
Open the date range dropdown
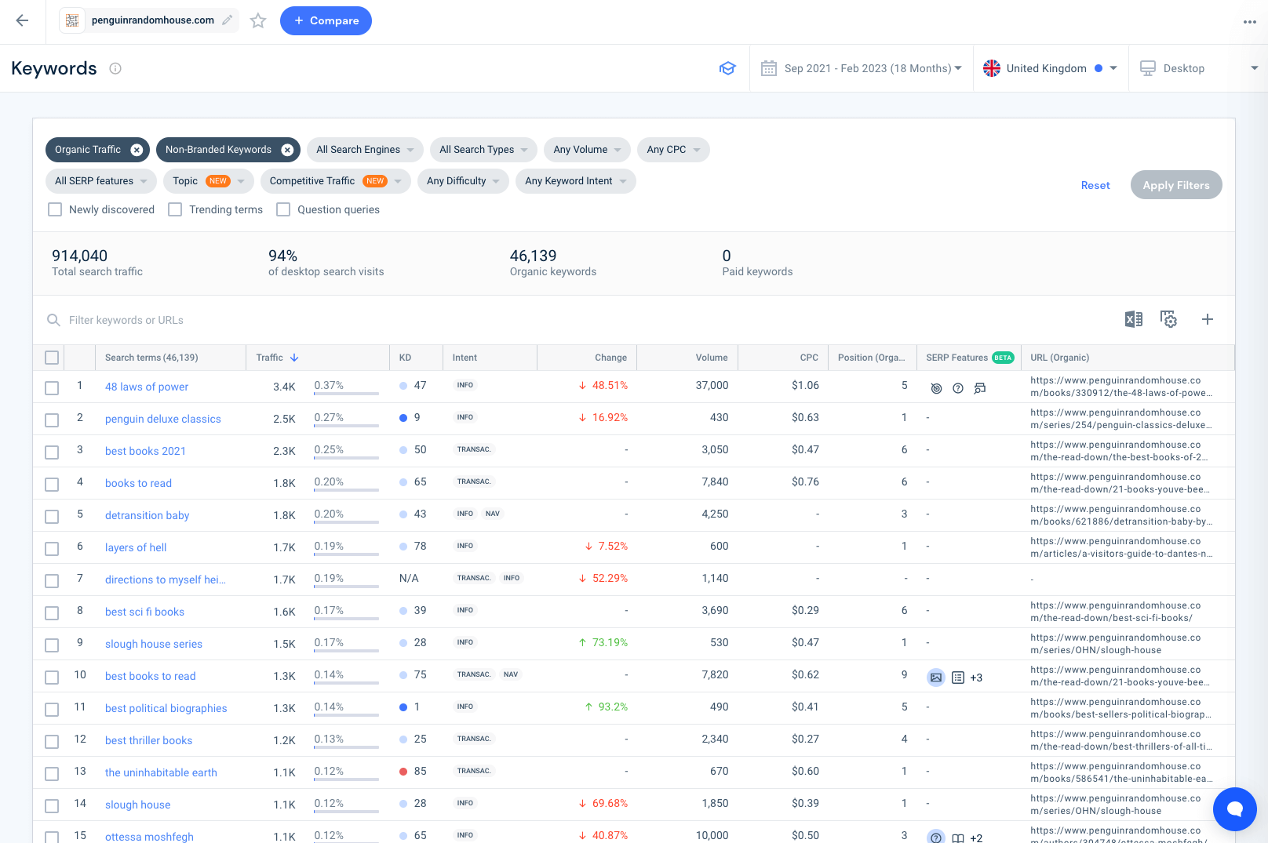pos(862,68)
